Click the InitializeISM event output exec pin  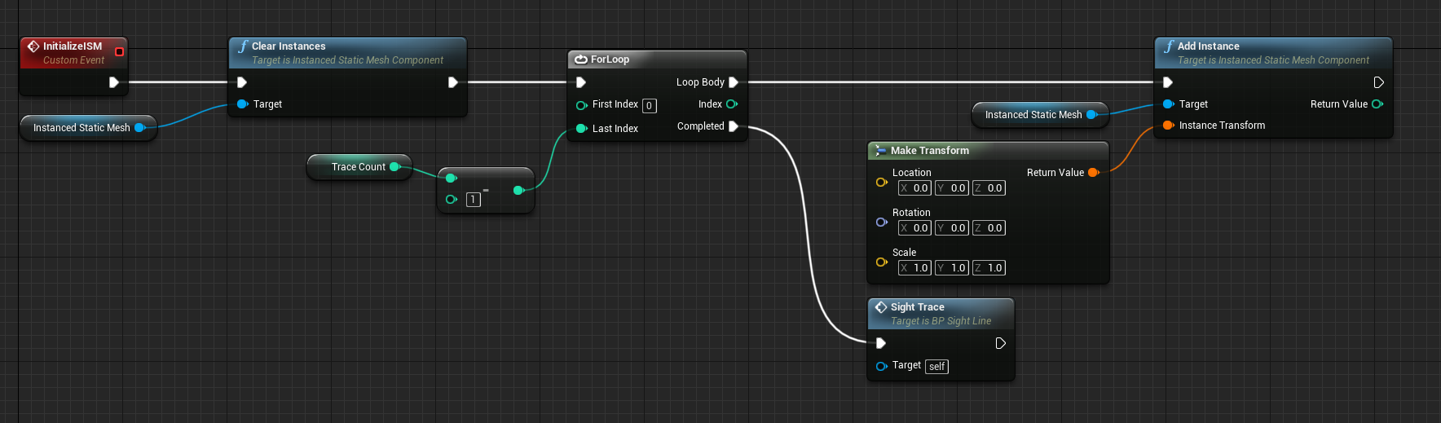point(114,82)
